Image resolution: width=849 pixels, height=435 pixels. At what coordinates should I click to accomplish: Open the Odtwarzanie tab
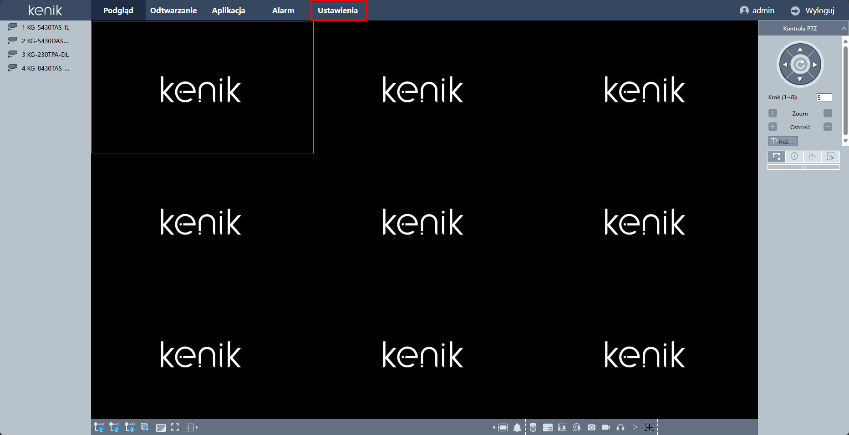pyautogui.click(x=173, y=10)
